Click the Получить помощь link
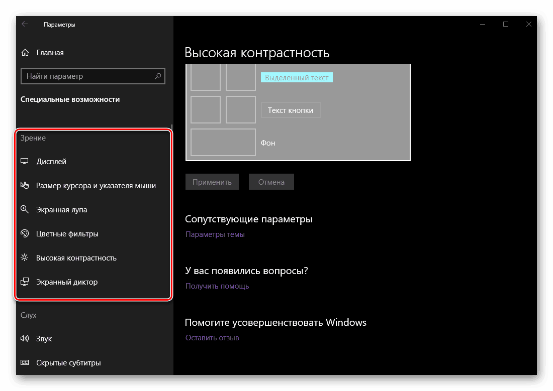This screenshot has height=391, width=553. click(217, 286)
